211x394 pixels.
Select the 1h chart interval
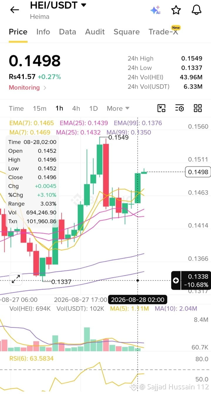point(59,108)
